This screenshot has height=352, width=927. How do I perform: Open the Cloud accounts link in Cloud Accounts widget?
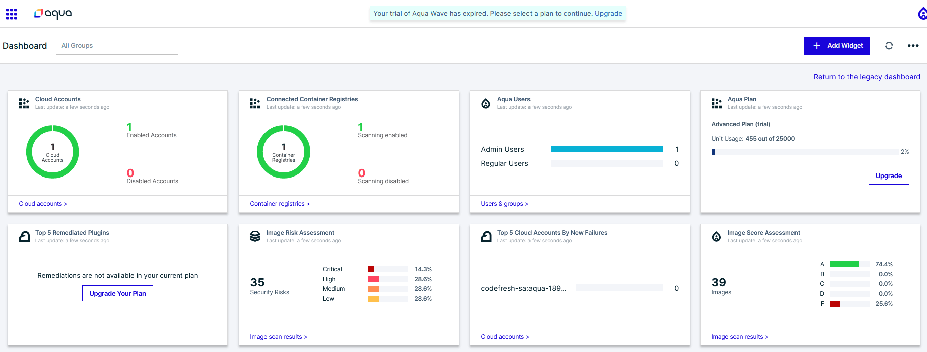(x=43, y=204)
